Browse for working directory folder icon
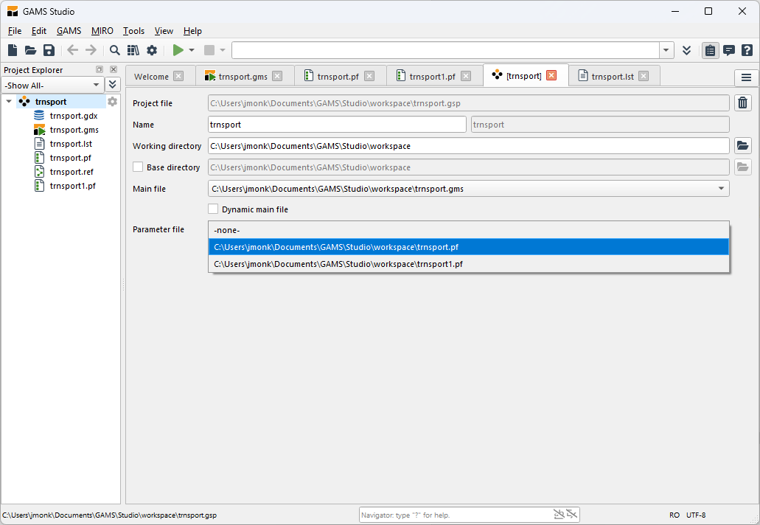Image resolution: width=760 pixels, height=525 pixels. [743, 146]
